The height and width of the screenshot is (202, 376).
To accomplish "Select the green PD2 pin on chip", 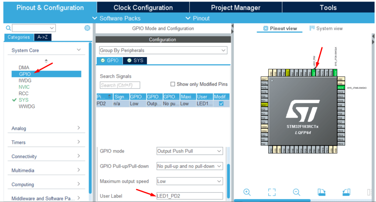I will click(314, 73).
